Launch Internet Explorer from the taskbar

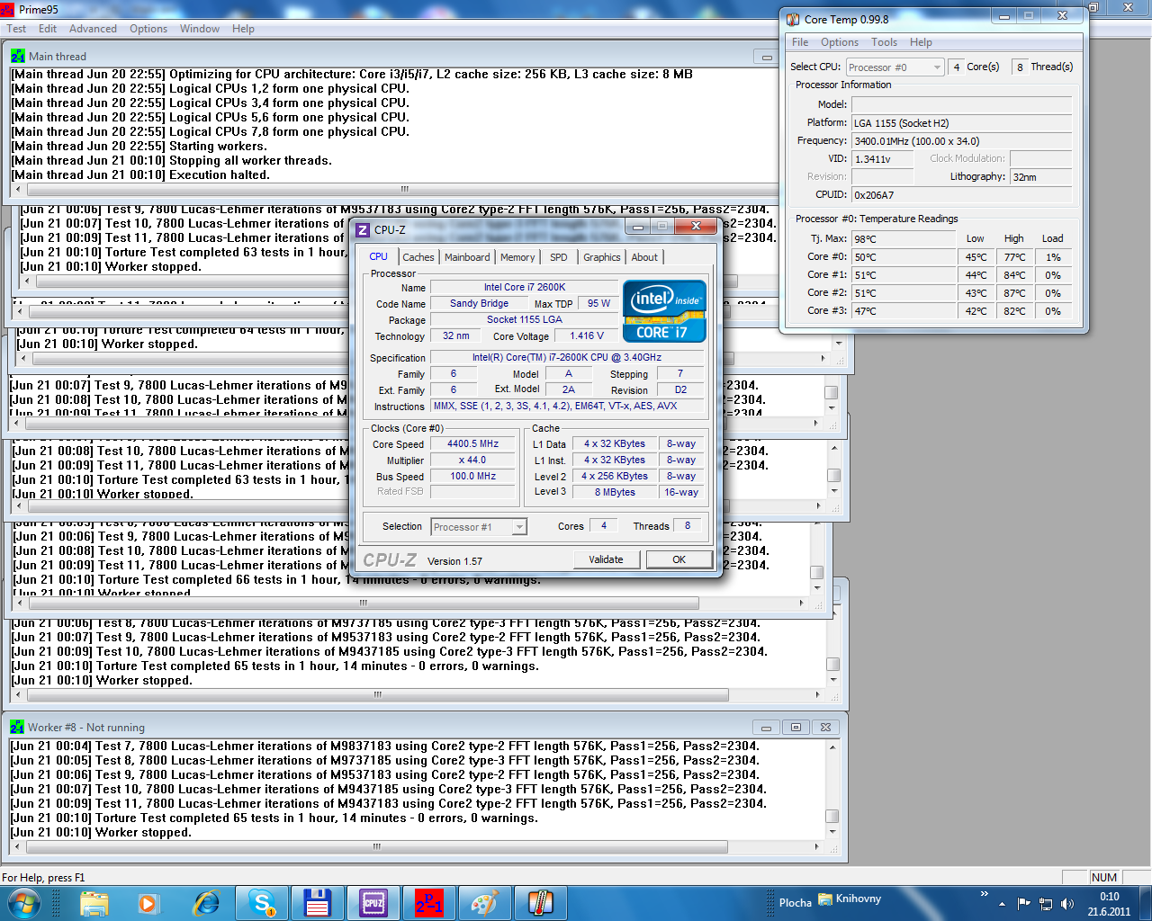[x=206, y=903]
